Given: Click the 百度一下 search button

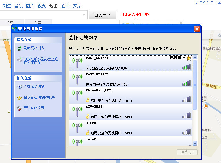Looking at the screenshot, I should (102, 15).
